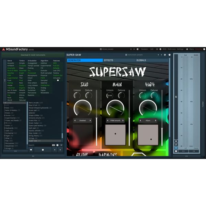Select the GENERATOR tab
Viewport: 206px width, 206px height.
tap(85, 60)
